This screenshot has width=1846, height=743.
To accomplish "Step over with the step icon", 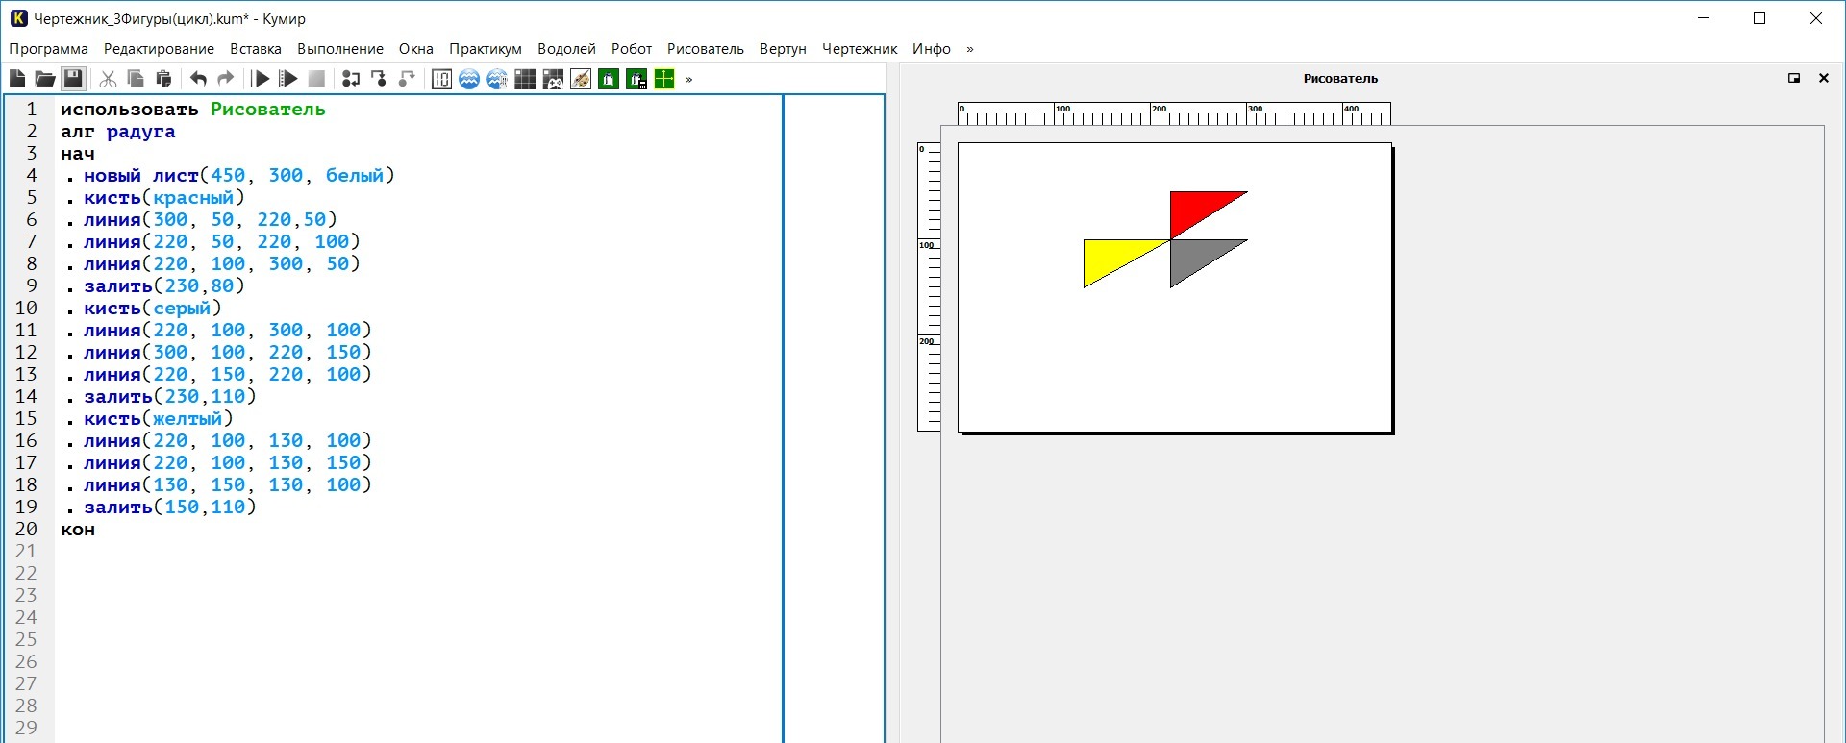I will (x=351, y=79).
